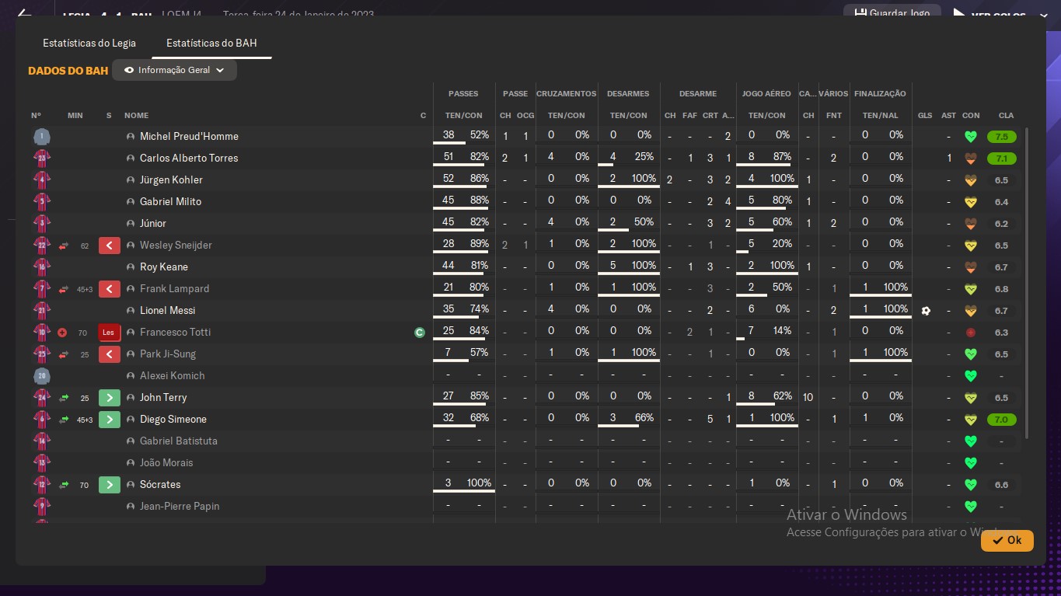The height and width of the screenshot is (596, 1061).
Task: Click the player name Diego Simeone
Action: 173,420
